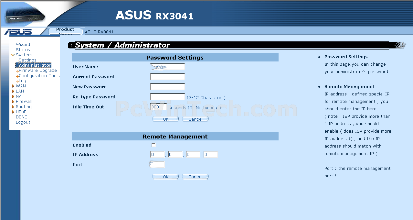Focus the New Password field
Screen dimensions: 413x220
(168, 87)
